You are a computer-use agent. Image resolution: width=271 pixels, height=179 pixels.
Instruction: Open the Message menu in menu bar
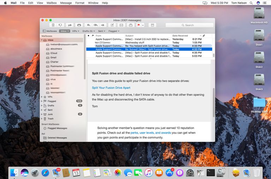pos(66,3)
